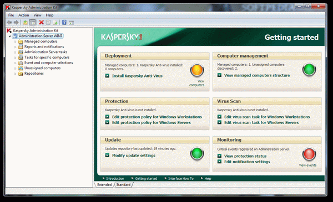Click the Interface How To link
Viewport: 333px width, 202px height.
pyautogui.click(x=181, y=179)
